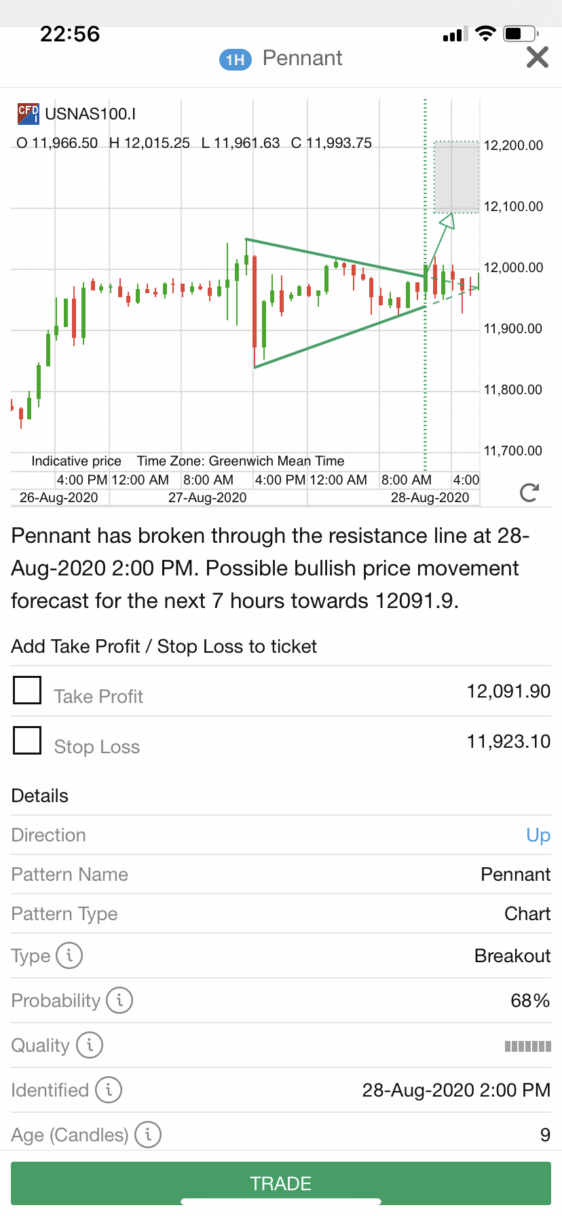Tap the CFD instrument icon
This screenshot has width=562, height=1216.
[28, 113]
